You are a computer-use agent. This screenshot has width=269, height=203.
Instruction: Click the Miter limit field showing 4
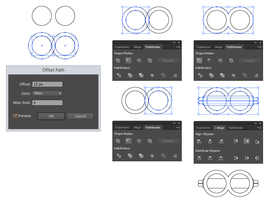[x=47, y=103]
